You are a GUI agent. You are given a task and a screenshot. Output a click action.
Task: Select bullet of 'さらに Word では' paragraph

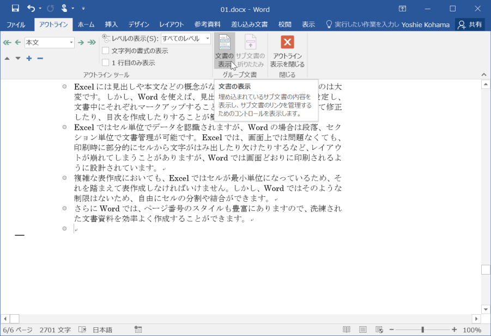point(64,208)
